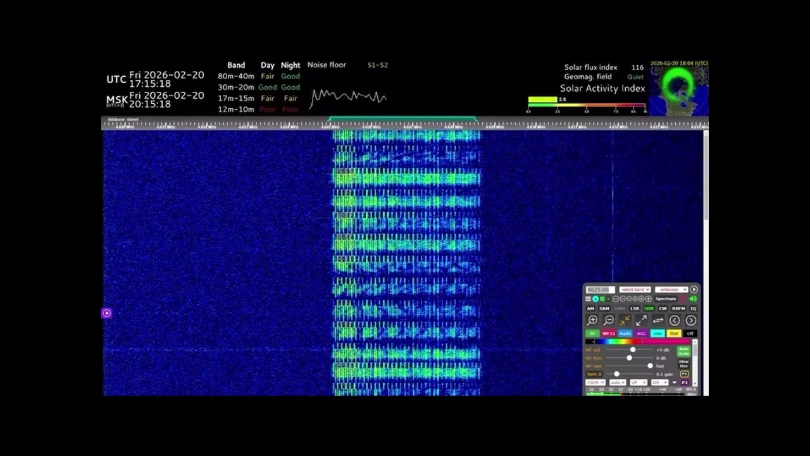Open the CSDR dropdown
Viewport: 810px width, 456px height.
click(x=595, y=383)
